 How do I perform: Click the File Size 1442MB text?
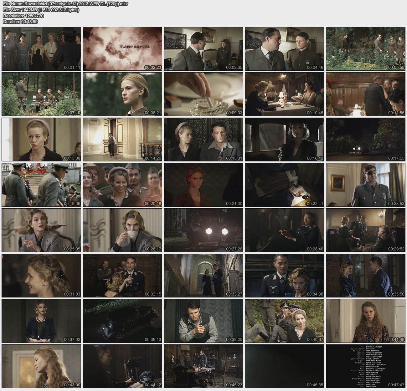41,10
